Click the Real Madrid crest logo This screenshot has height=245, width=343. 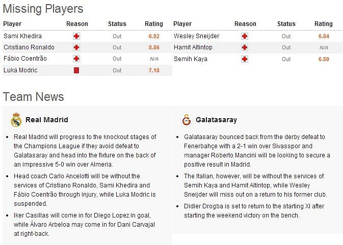tap(16, 120)
